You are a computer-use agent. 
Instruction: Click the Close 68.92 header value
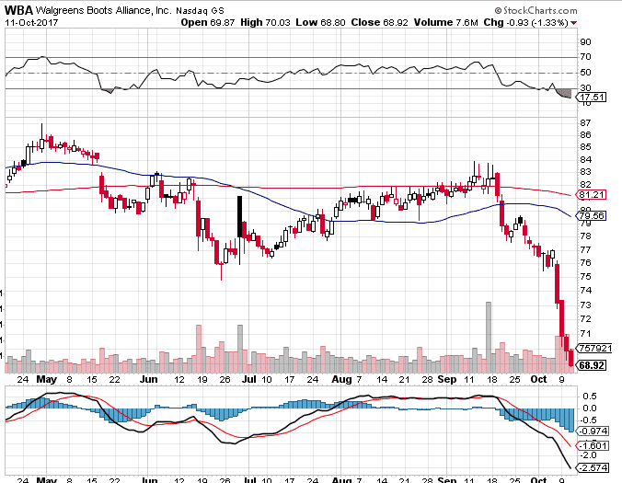tap(379, 22)
